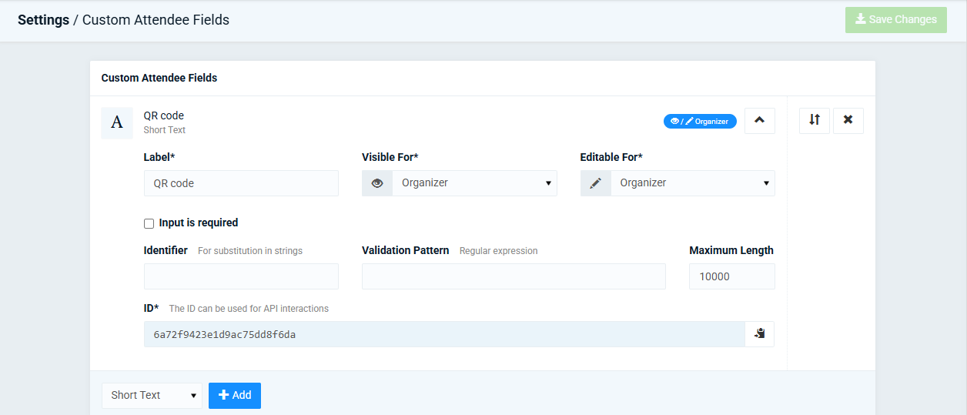Click the Identifier input field
Screen dimensions: 967x415
(x=241, y=276)
